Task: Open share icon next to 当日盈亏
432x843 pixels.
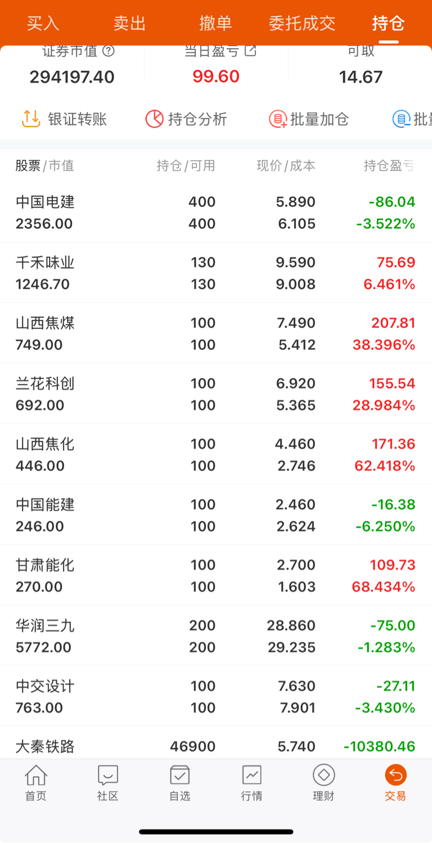Action: point(250,51)
